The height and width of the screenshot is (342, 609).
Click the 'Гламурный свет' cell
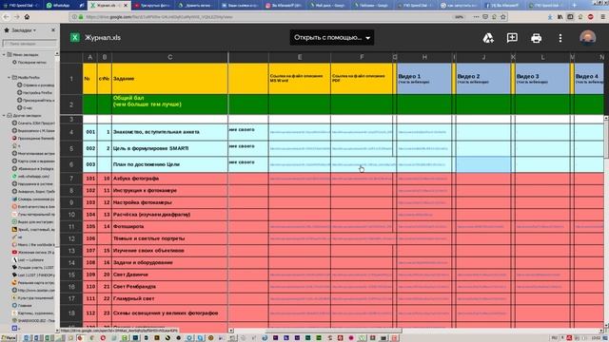[x=169, y=298]
